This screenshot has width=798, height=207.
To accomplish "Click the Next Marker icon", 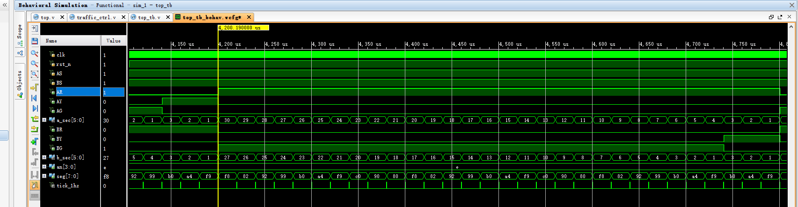I will pyautogui.click(x=35, y=163).
